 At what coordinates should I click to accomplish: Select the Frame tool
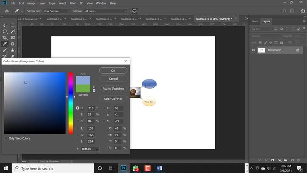pos(12,37)
